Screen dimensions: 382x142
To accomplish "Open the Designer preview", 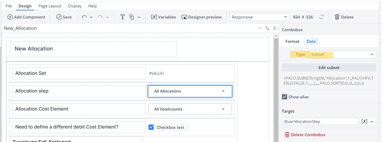I will point(201,17).
